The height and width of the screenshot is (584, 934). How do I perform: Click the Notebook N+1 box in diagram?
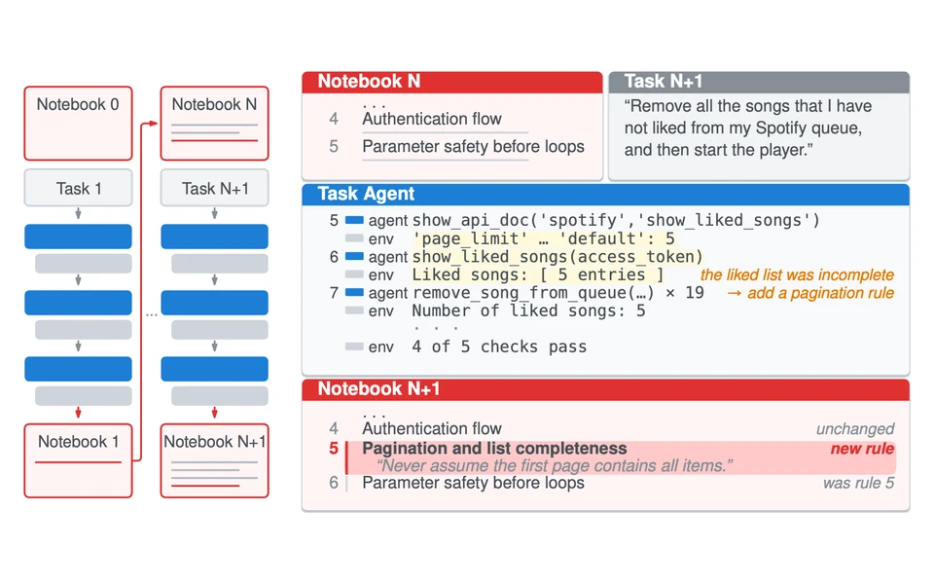214,460
